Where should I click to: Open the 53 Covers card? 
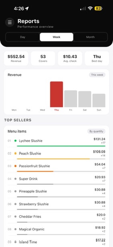[43, 58]
